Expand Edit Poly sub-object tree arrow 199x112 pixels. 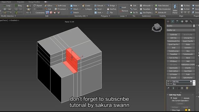[x=171, y=82]
